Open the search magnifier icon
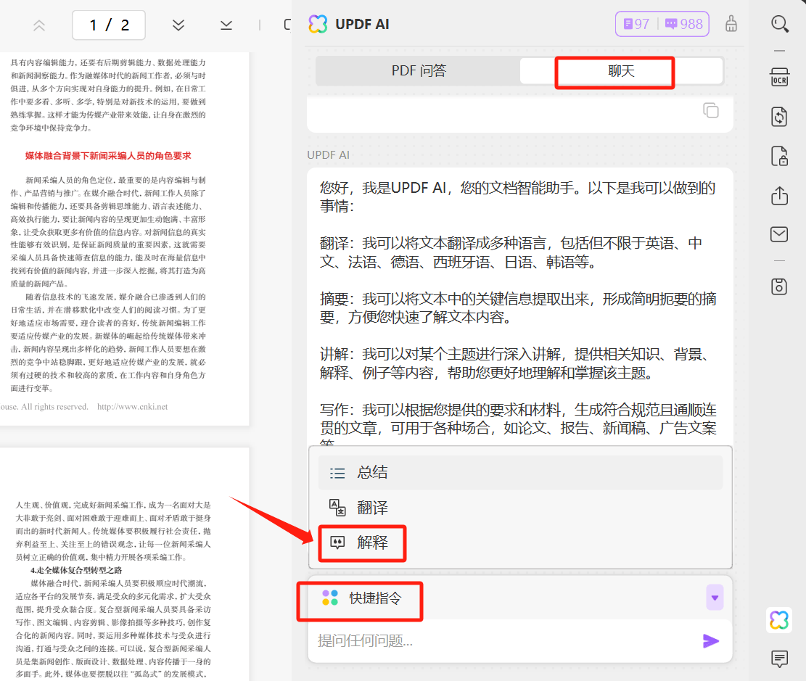 coord(780,24)
